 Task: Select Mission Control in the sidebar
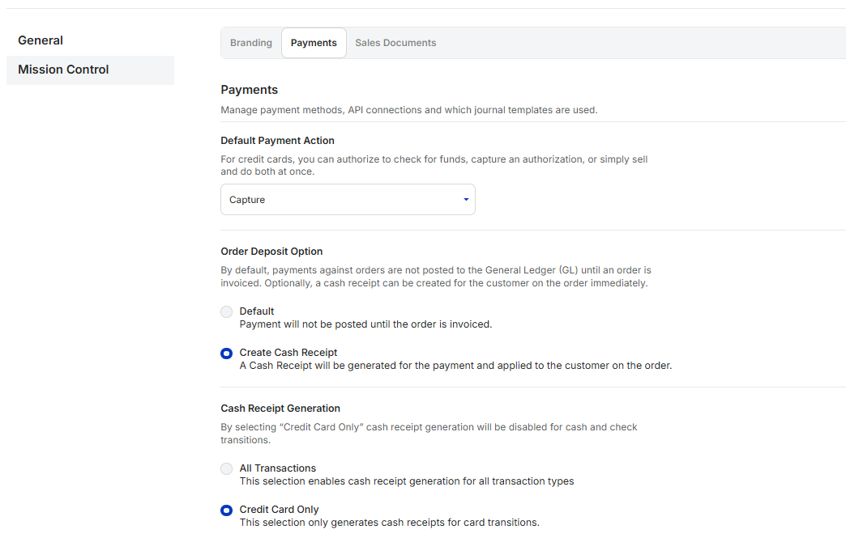[x=63, y=70]
